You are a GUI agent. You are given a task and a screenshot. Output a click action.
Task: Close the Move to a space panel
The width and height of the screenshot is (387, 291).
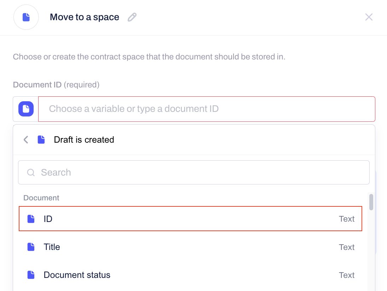point(369,17)
